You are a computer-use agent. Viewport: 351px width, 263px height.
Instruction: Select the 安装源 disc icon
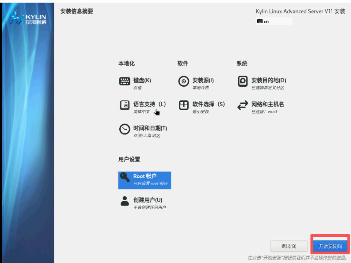tap(183, 82)
